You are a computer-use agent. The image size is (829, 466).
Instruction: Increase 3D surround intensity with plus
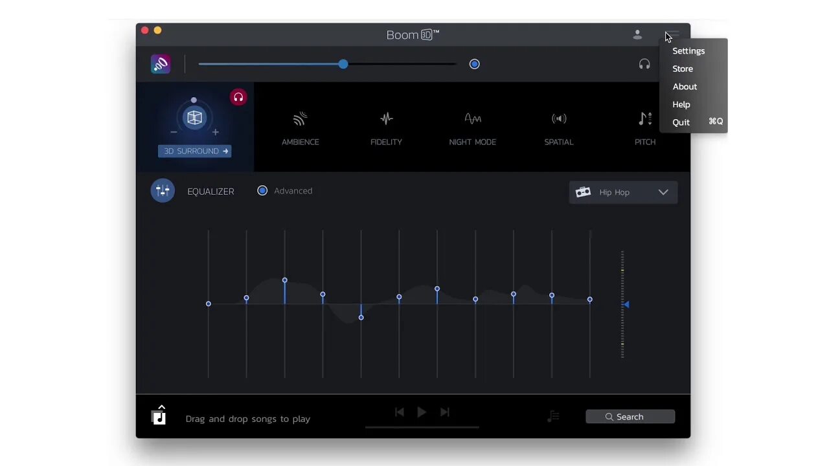click(216, 132)
